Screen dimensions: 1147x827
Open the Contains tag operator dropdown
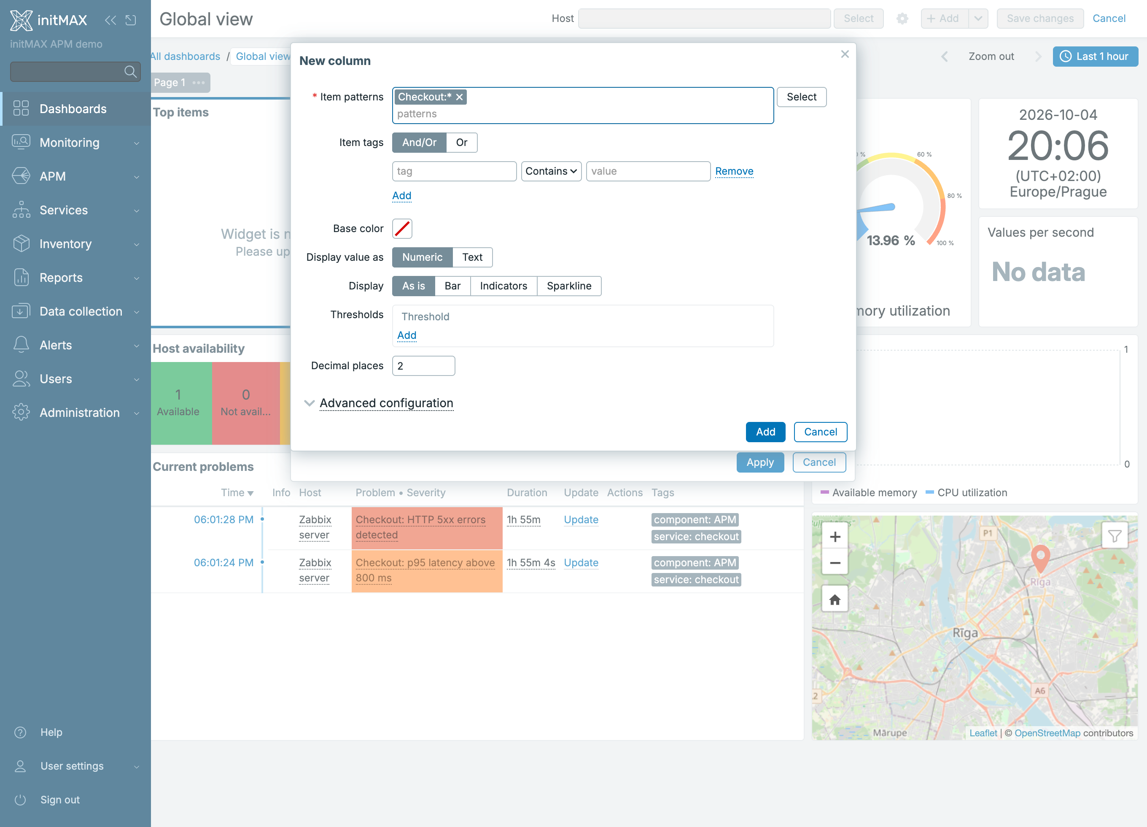coord(551,172)
